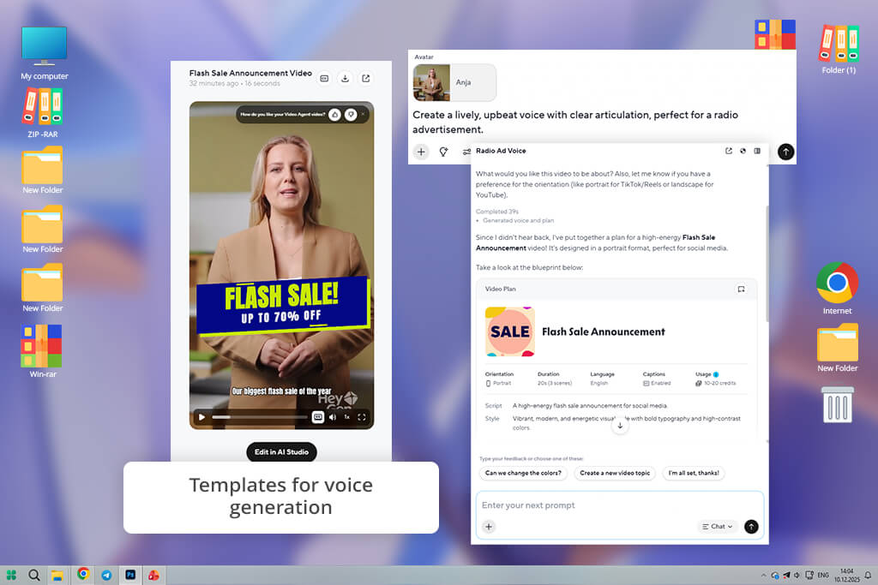
Task: Give thumbs up to the video feedback prompt
Action: pos(334,115)
